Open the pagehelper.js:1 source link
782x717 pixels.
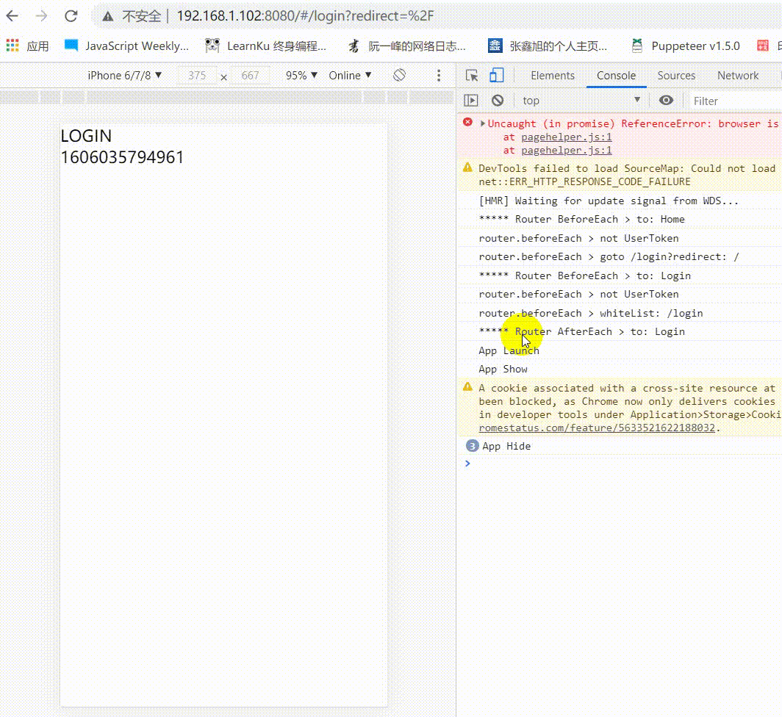point(566,137)
